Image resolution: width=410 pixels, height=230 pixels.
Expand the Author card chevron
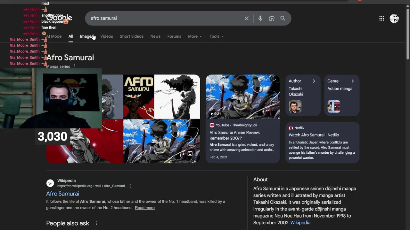(x=314, y=81)
